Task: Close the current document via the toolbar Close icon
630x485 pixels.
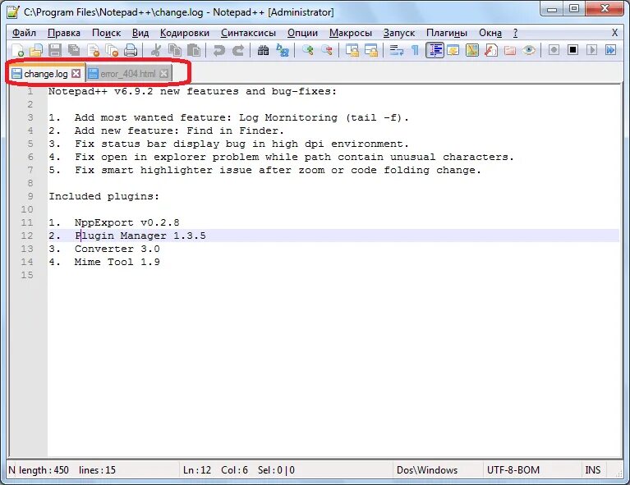Action: [93, 51]
